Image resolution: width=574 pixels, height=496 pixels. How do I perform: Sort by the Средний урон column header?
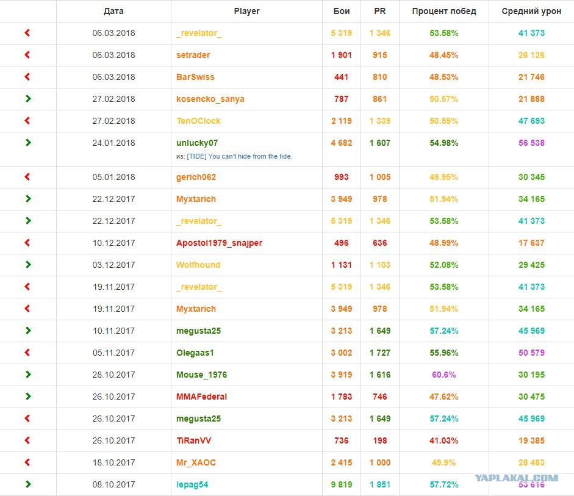531,12
